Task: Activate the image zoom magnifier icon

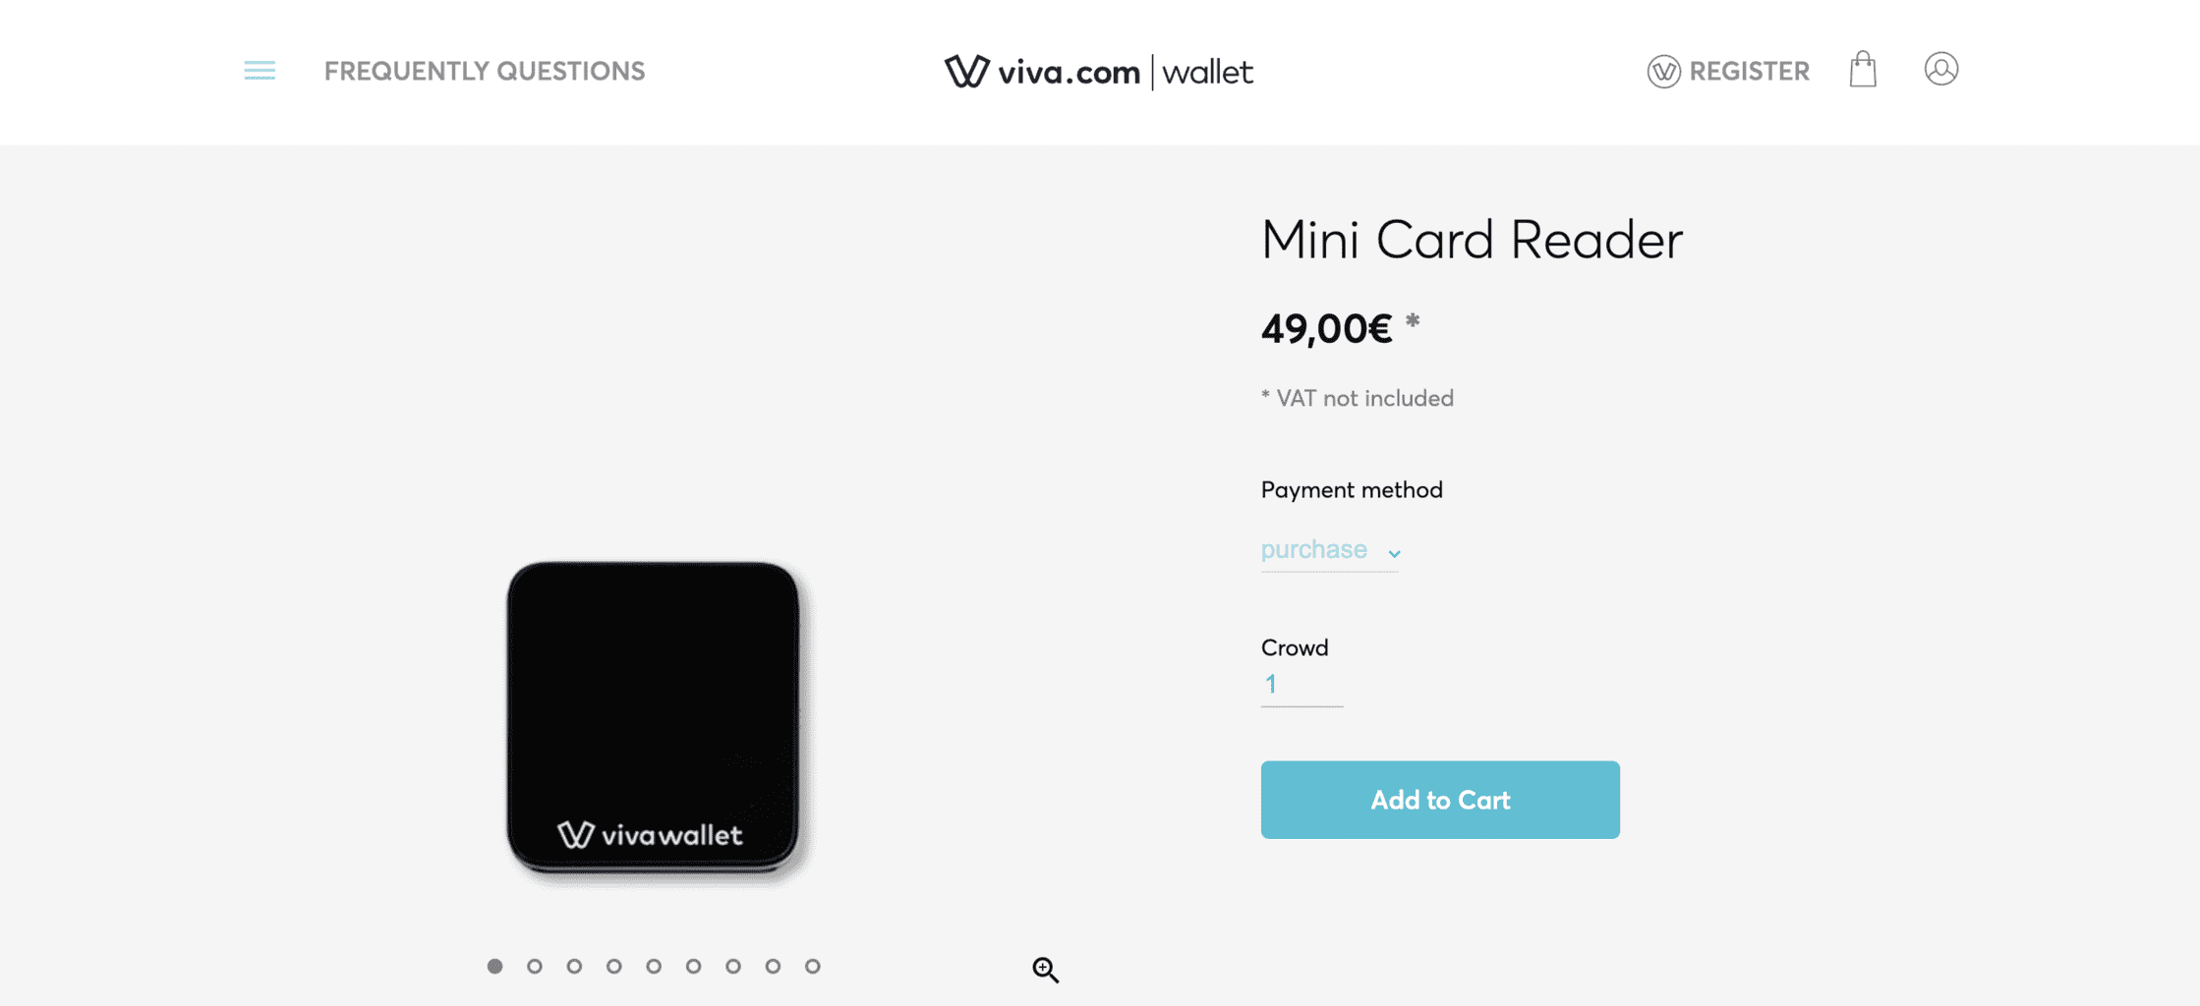Action: coord(1045,969)
